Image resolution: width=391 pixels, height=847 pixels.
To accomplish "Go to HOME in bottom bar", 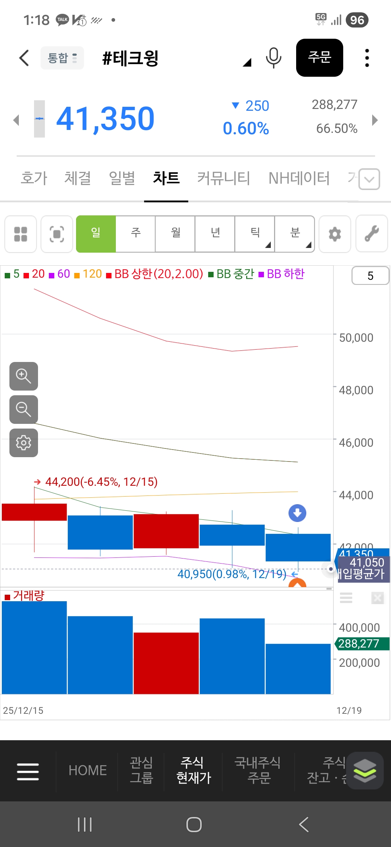I will pos(88,770).
